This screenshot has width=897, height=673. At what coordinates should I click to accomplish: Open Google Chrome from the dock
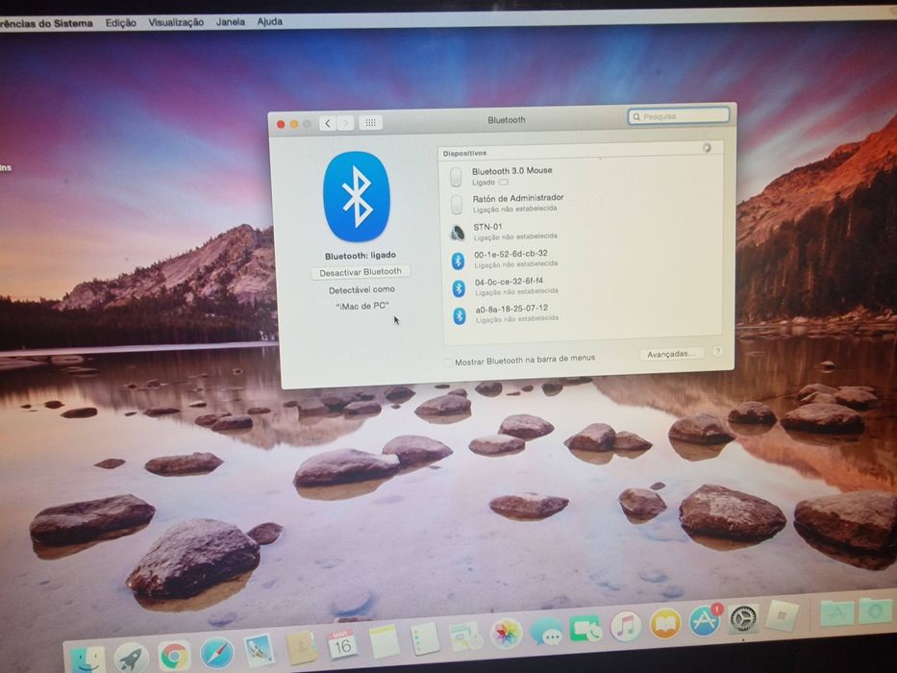(174, 656)
